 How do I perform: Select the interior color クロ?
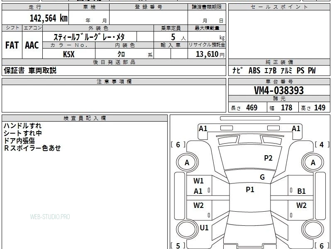121,54
